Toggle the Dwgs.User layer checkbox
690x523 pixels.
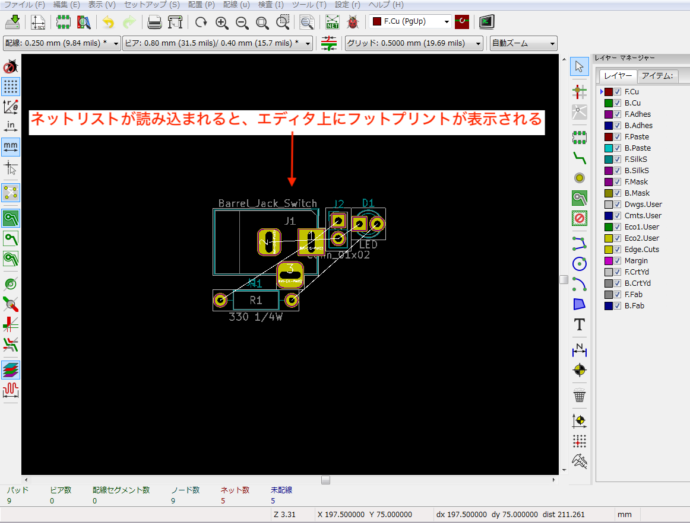(618, 205)
